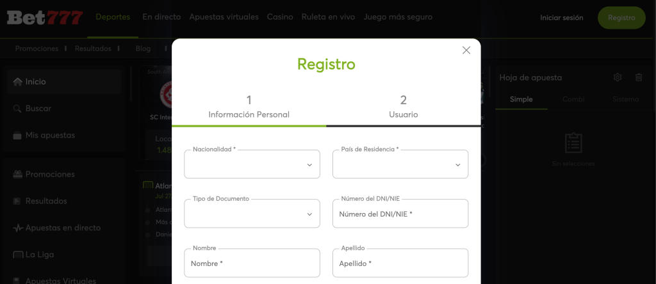Close the Registro dialog with X

(466, 51)
